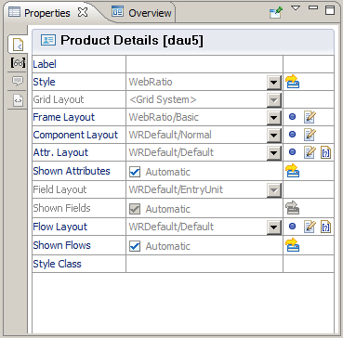Click the edit template icon for Frame Layout
This screenshot has width=343, height=338.
pyautogui.click(x=310, y=117)
